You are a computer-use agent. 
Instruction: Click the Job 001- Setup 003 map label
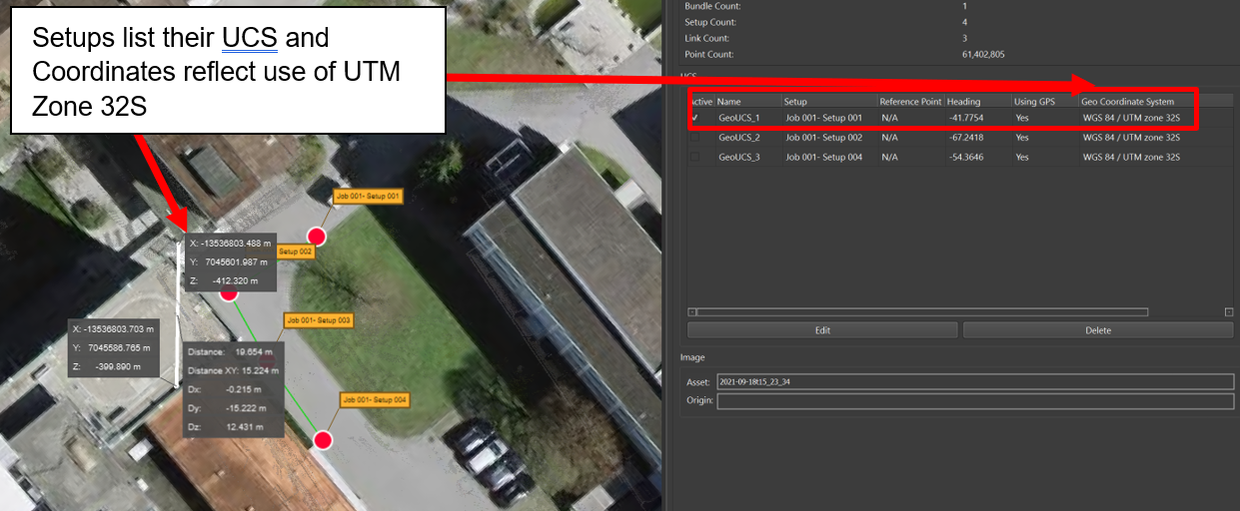point(318,320)
